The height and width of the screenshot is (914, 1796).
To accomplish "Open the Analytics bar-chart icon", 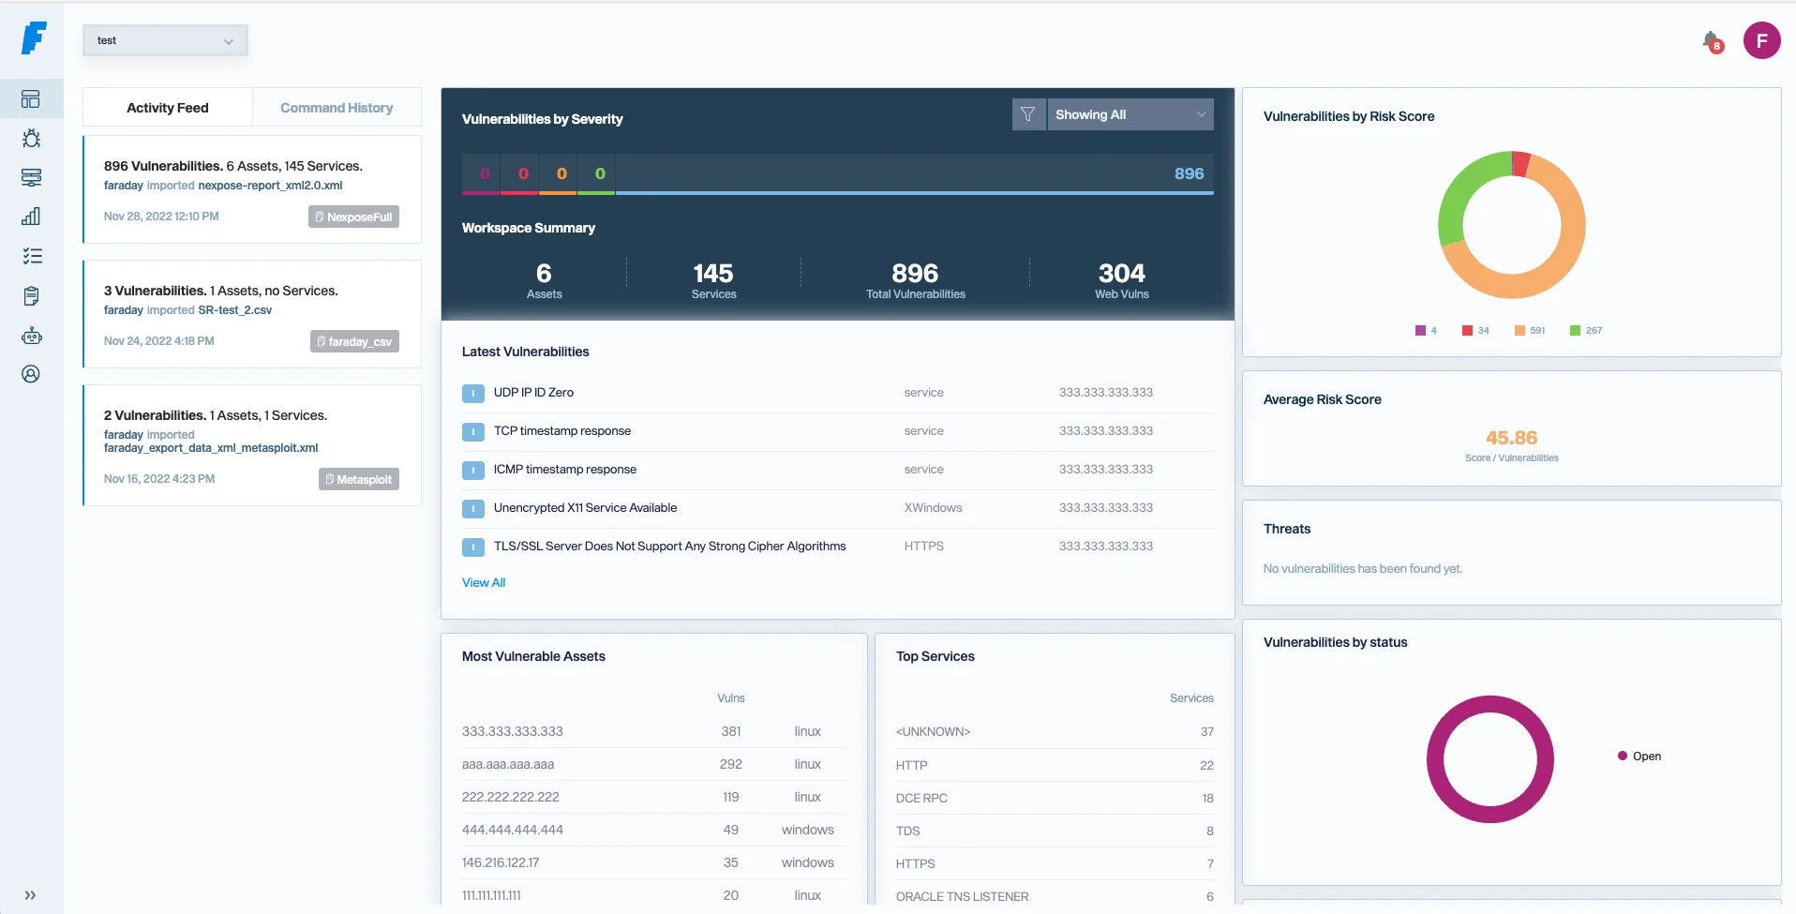I will (32, 217).
